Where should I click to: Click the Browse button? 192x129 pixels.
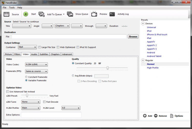click(x=133, y=36)
